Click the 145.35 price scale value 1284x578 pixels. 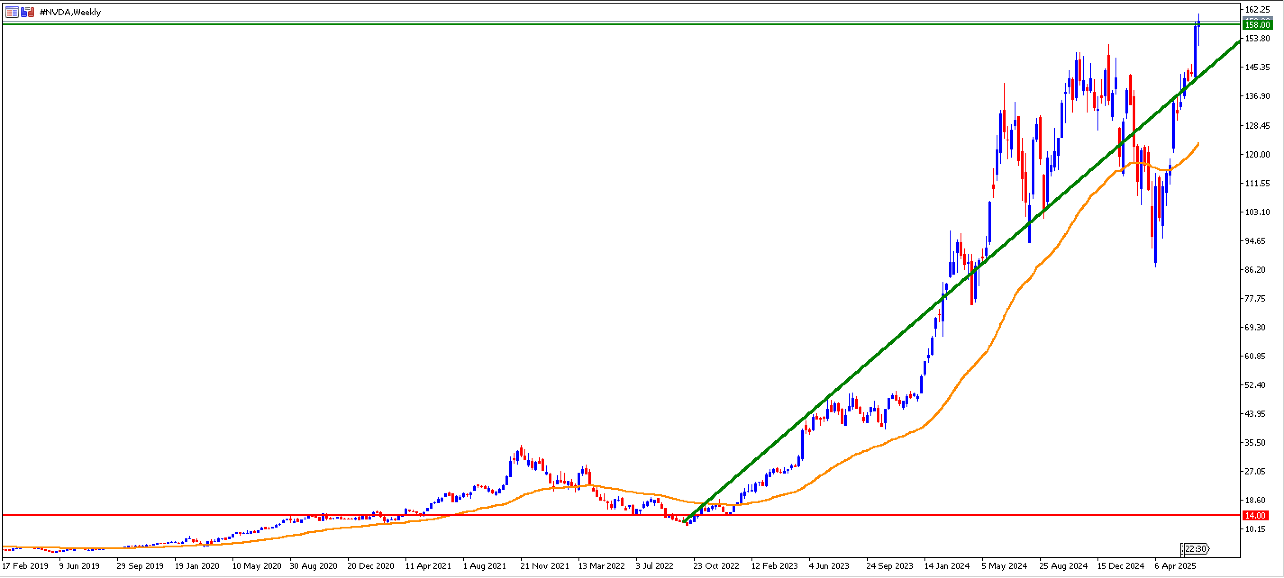(x=1257, y=67)
